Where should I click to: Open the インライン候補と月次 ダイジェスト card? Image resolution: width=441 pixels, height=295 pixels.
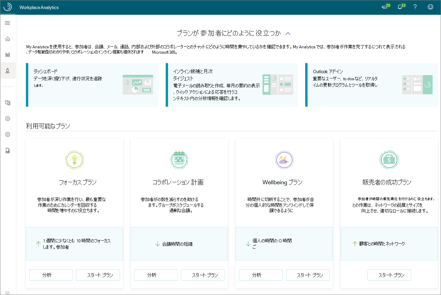click(x=232, y=85)
